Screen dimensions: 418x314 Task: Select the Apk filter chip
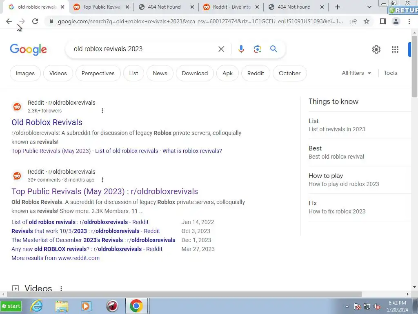(x=227, y=73)
